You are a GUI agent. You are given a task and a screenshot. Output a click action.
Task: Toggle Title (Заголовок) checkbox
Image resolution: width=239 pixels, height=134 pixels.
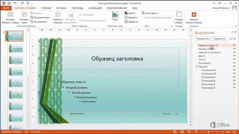[x=81, y=15]
